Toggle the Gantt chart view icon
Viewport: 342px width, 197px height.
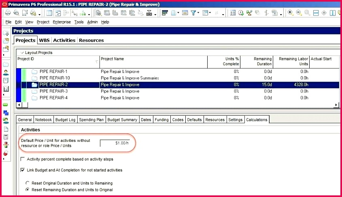pyautogui.click(x=58, y=13)
